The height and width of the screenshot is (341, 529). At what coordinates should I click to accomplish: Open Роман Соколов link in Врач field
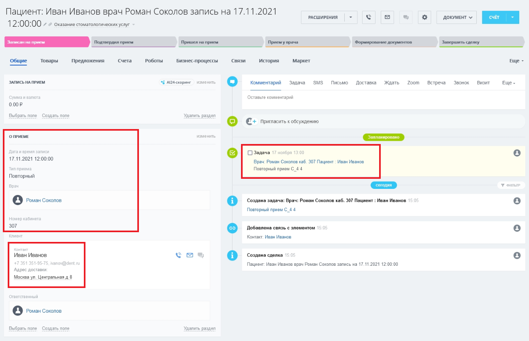[44, 200]
